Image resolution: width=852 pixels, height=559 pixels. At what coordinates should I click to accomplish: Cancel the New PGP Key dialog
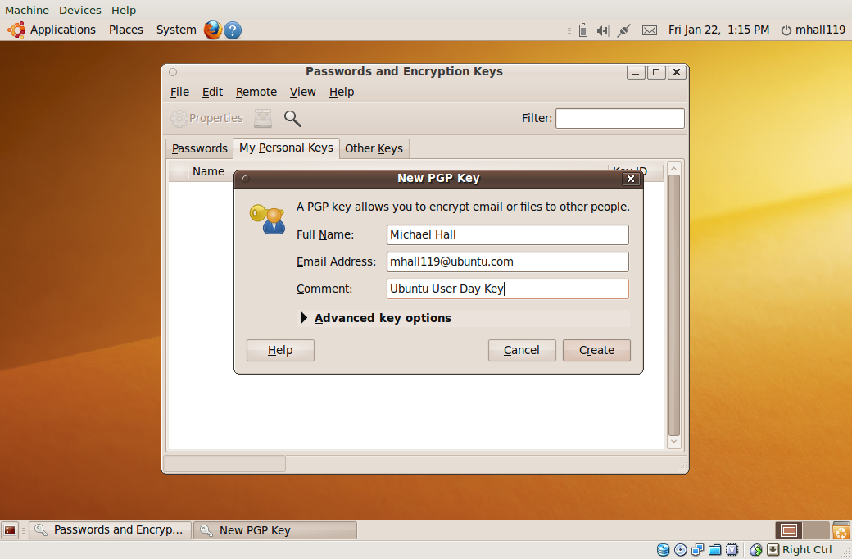[522, 350]
